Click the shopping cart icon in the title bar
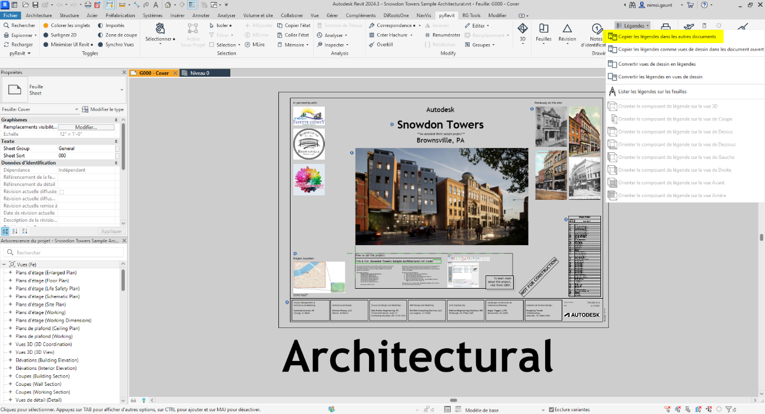 point(690,5)
